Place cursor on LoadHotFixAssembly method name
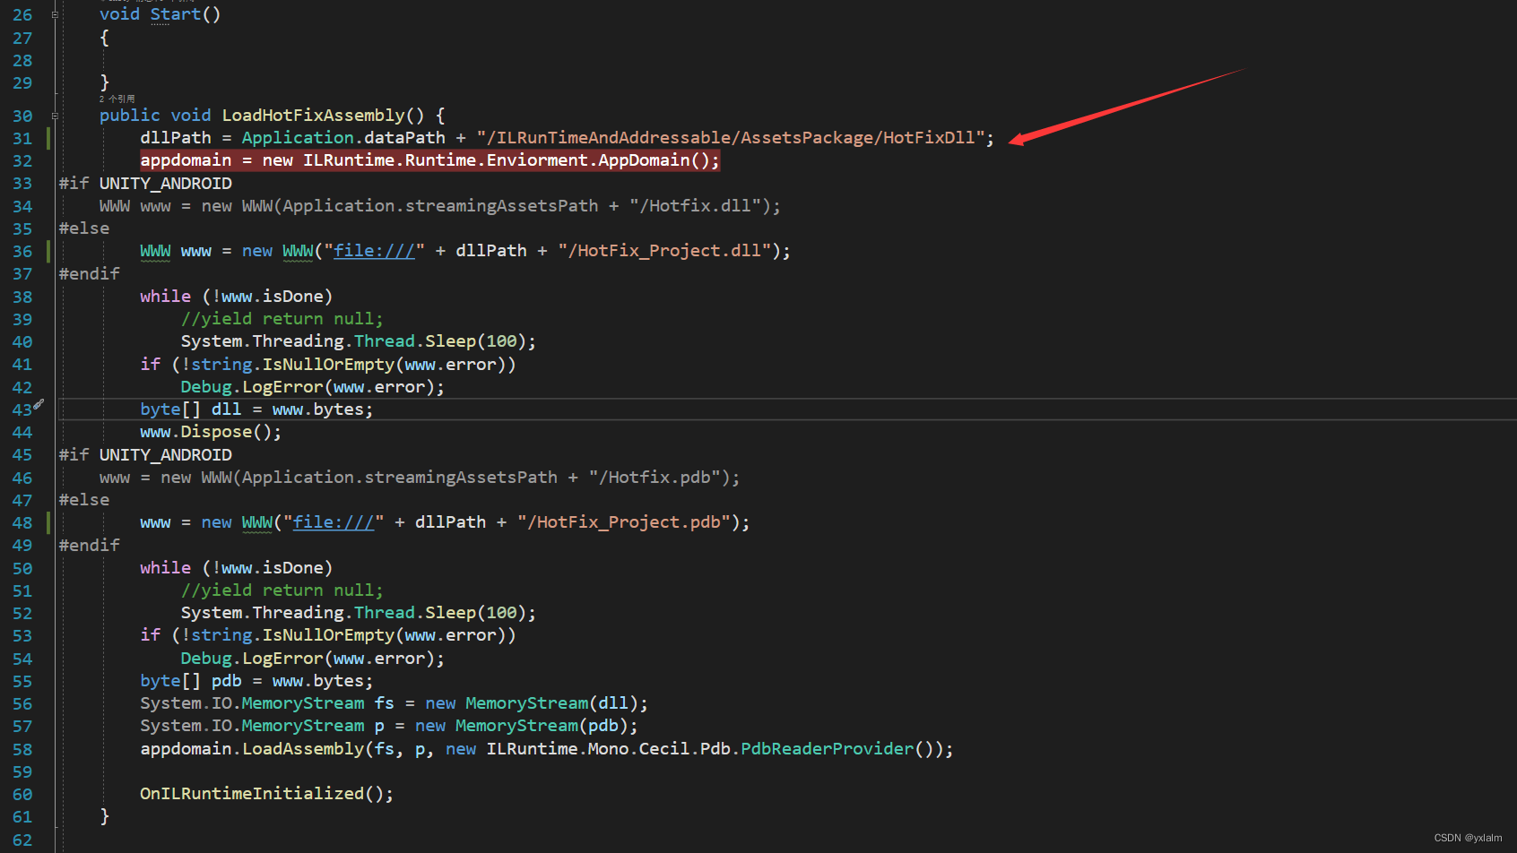Viewport: 1517px width, 853px height. [314, 116]
